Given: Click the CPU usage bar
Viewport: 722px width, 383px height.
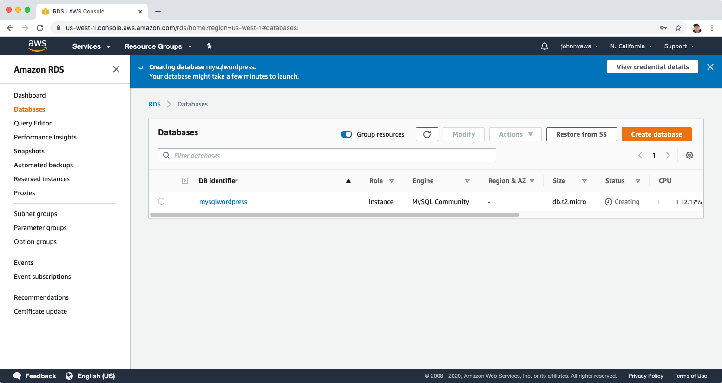Looking at the screenshot, I should coord(670,202).
